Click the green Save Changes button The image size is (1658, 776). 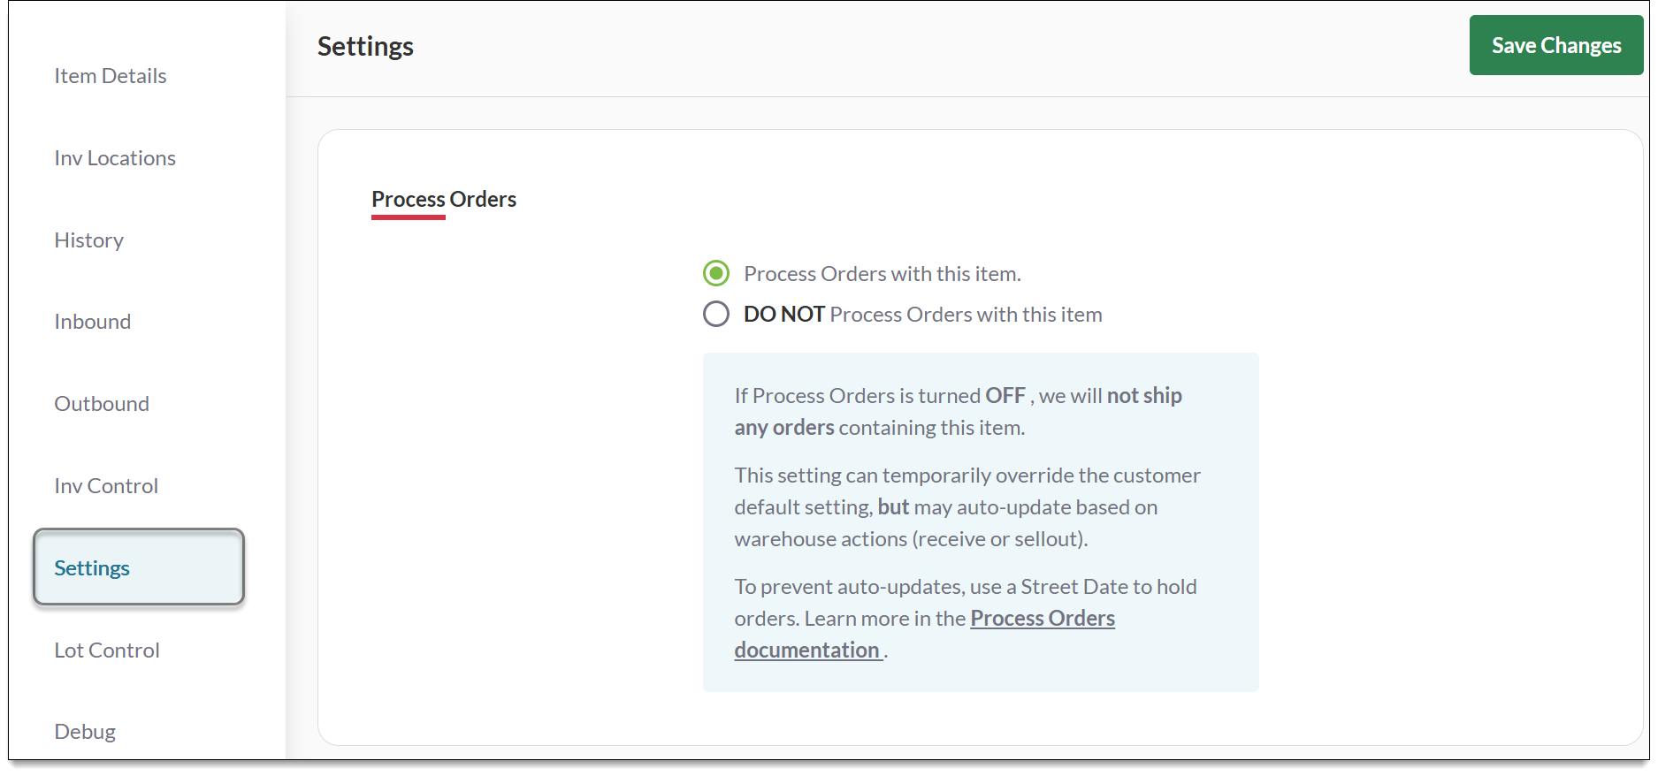[1555, 45]
